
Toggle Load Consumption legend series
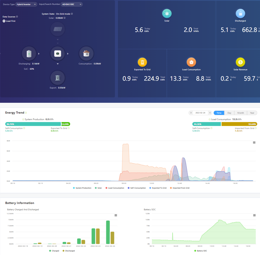pyautogui.click(x=115, y=188)
